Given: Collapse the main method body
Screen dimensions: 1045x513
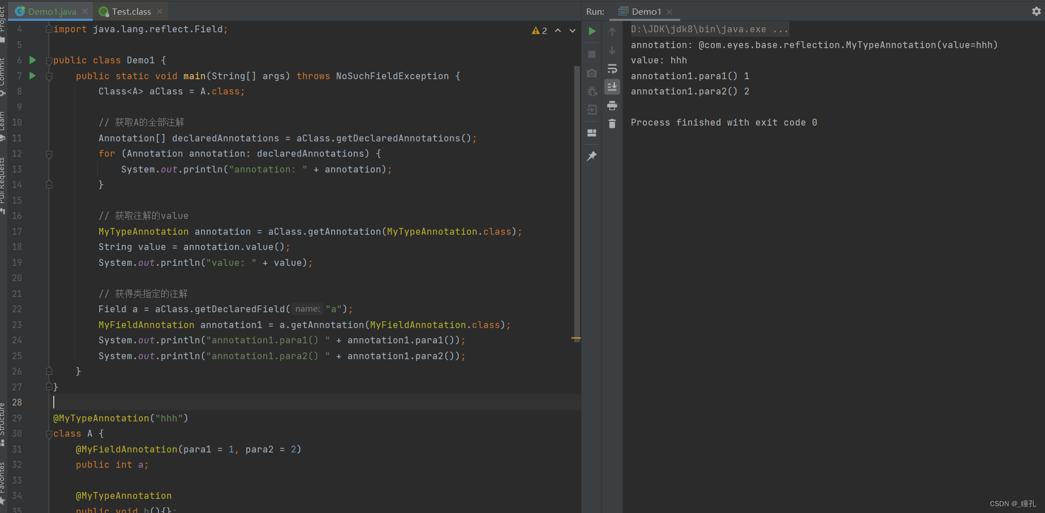Looking at the screenshot, I should click(x=49, y=76).
